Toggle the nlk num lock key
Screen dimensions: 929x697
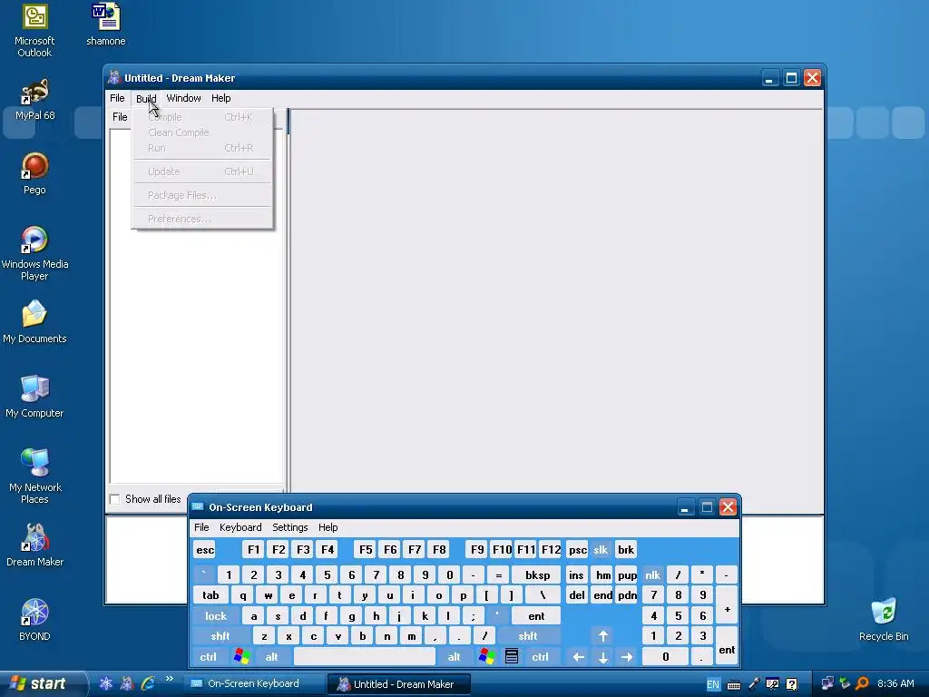[x=653, y=574]
